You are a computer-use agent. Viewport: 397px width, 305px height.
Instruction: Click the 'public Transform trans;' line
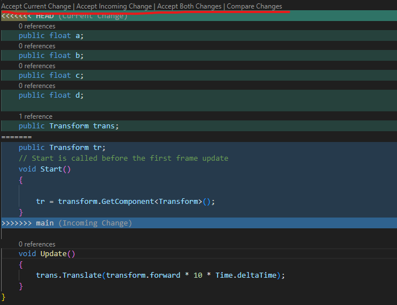[x=199, y=126]
